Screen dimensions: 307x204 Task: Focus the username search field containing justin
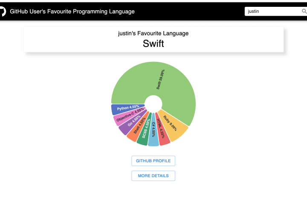click(272, 12)
